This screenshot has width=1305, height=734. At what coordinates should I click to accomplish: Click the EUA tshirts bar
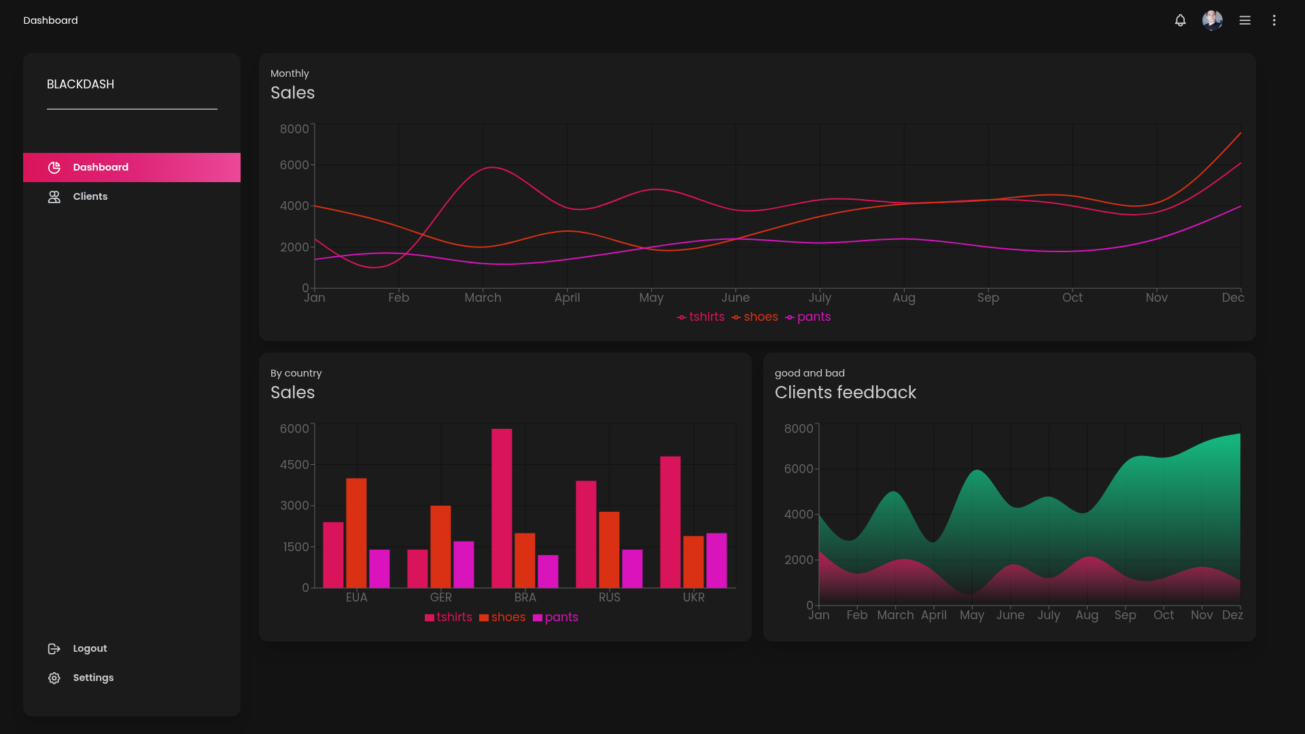tap(333, 555)
